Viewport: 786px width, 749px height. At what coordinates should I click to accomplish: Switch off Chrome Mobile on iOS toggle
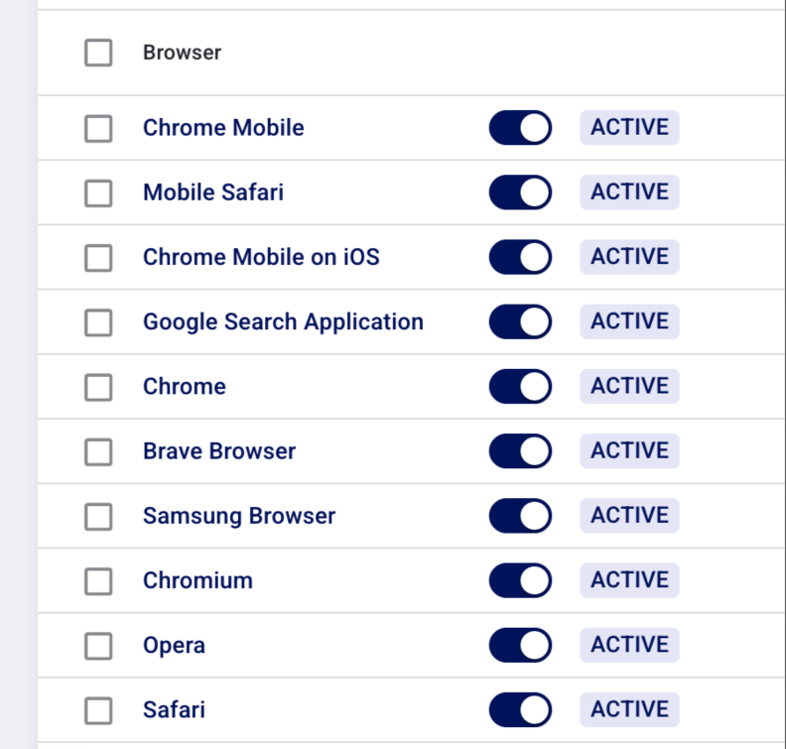pos(520,257)
